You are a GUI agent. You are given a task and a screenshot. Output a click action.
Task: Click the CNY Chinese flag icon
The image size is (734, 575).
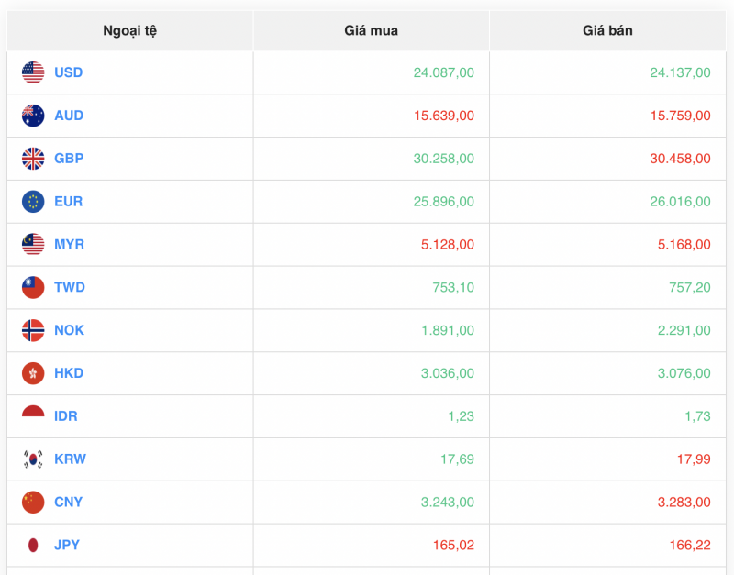(33, 503)
